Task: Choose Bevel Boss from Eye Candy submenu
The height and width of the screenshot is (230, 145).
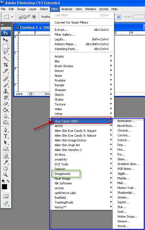Action: click(128, 126)
